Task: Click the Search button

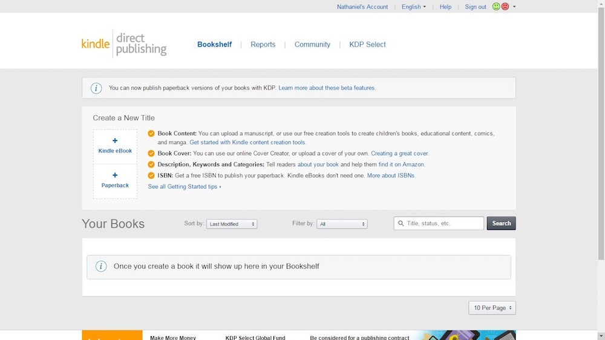Action: coord(501,223)
